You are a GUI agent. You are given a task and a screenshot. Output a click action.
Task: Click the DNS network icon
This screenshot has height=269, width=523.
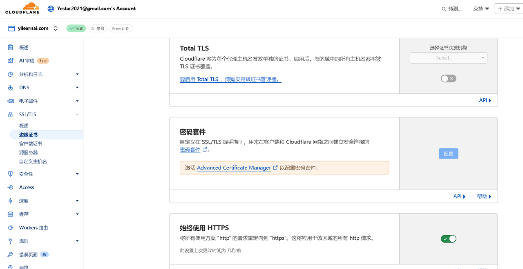pos(11,88)
